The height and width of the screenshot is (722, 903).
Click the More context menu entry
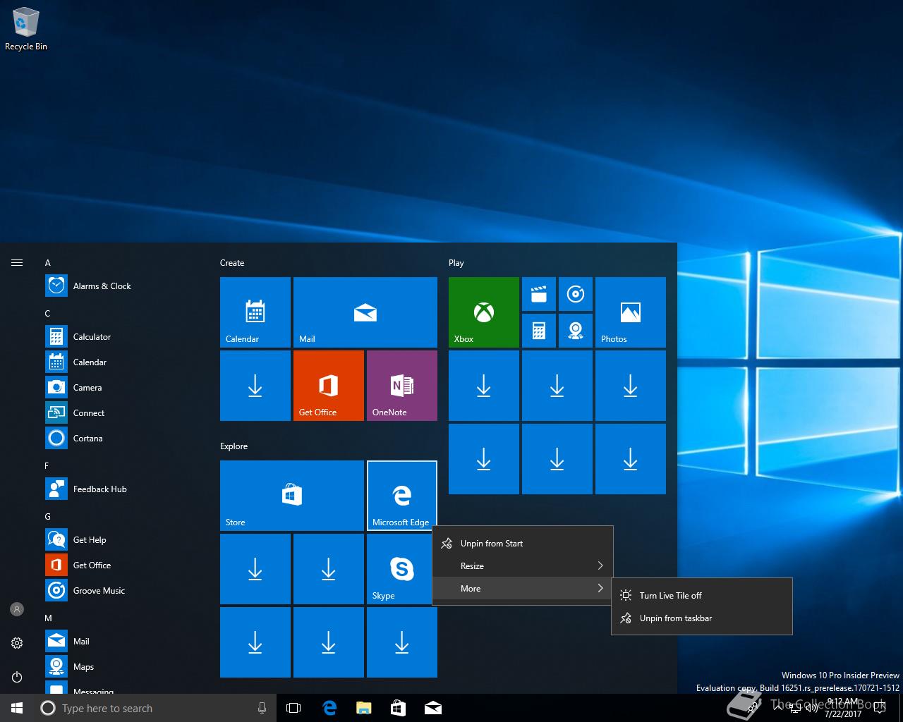[x=523, y=588]
